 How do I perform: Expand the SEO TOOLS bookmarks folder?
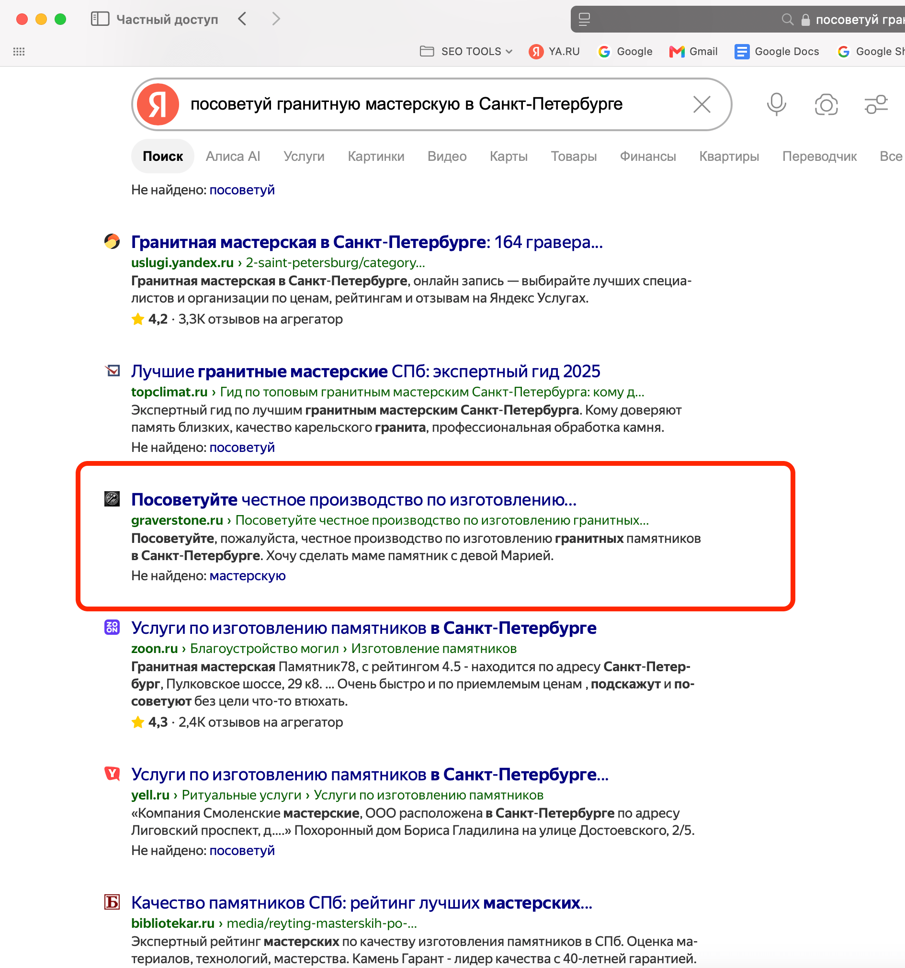tap(465, 51)
